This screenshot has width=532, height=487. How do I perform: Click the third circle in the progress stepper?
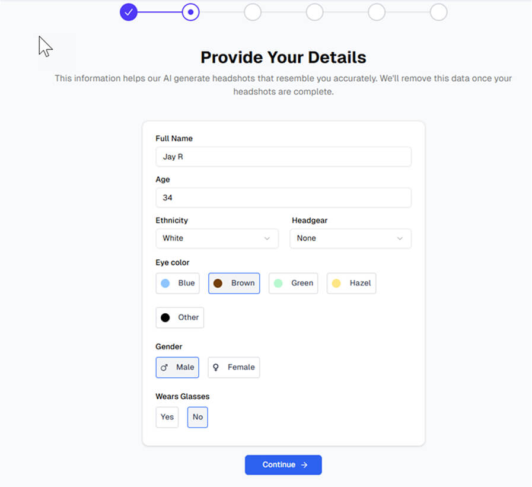[253, 12]
